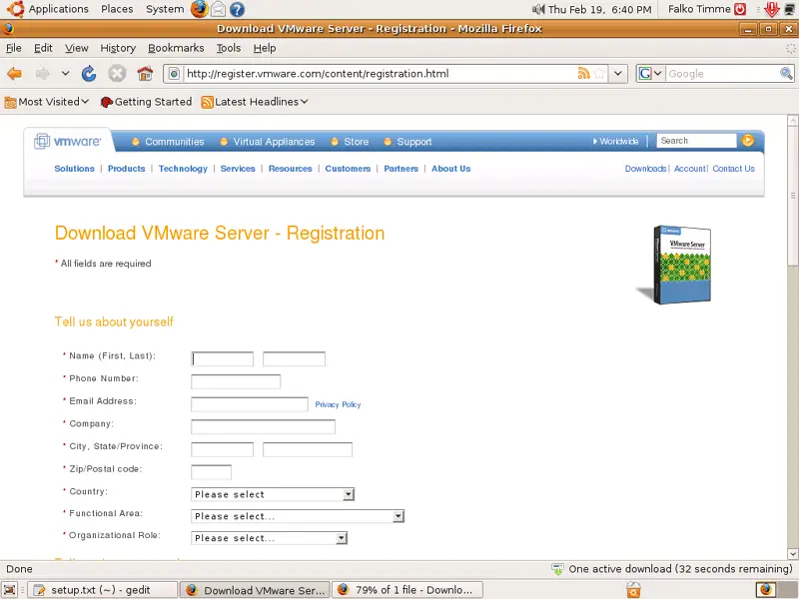Expand the Most Visited bookmarks folder
Viewport: 799px width, 599px height.
(47, 102)
